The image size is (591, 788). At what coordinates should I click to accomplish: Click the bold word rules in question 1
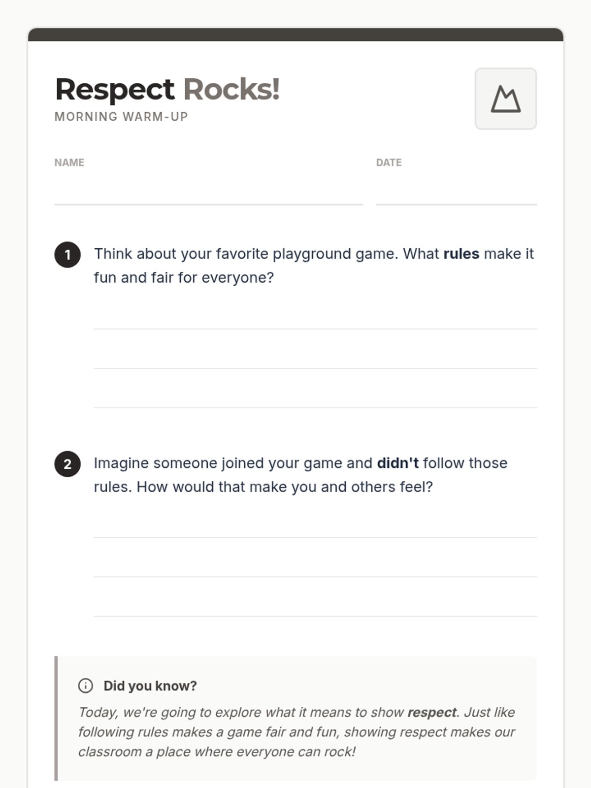click(x=461, y=254)
